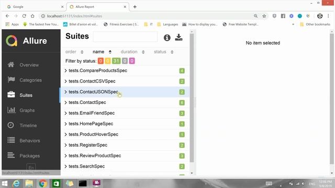
Task: Click the suites search field
Action: pyautogui.click(x=125, y=37)
